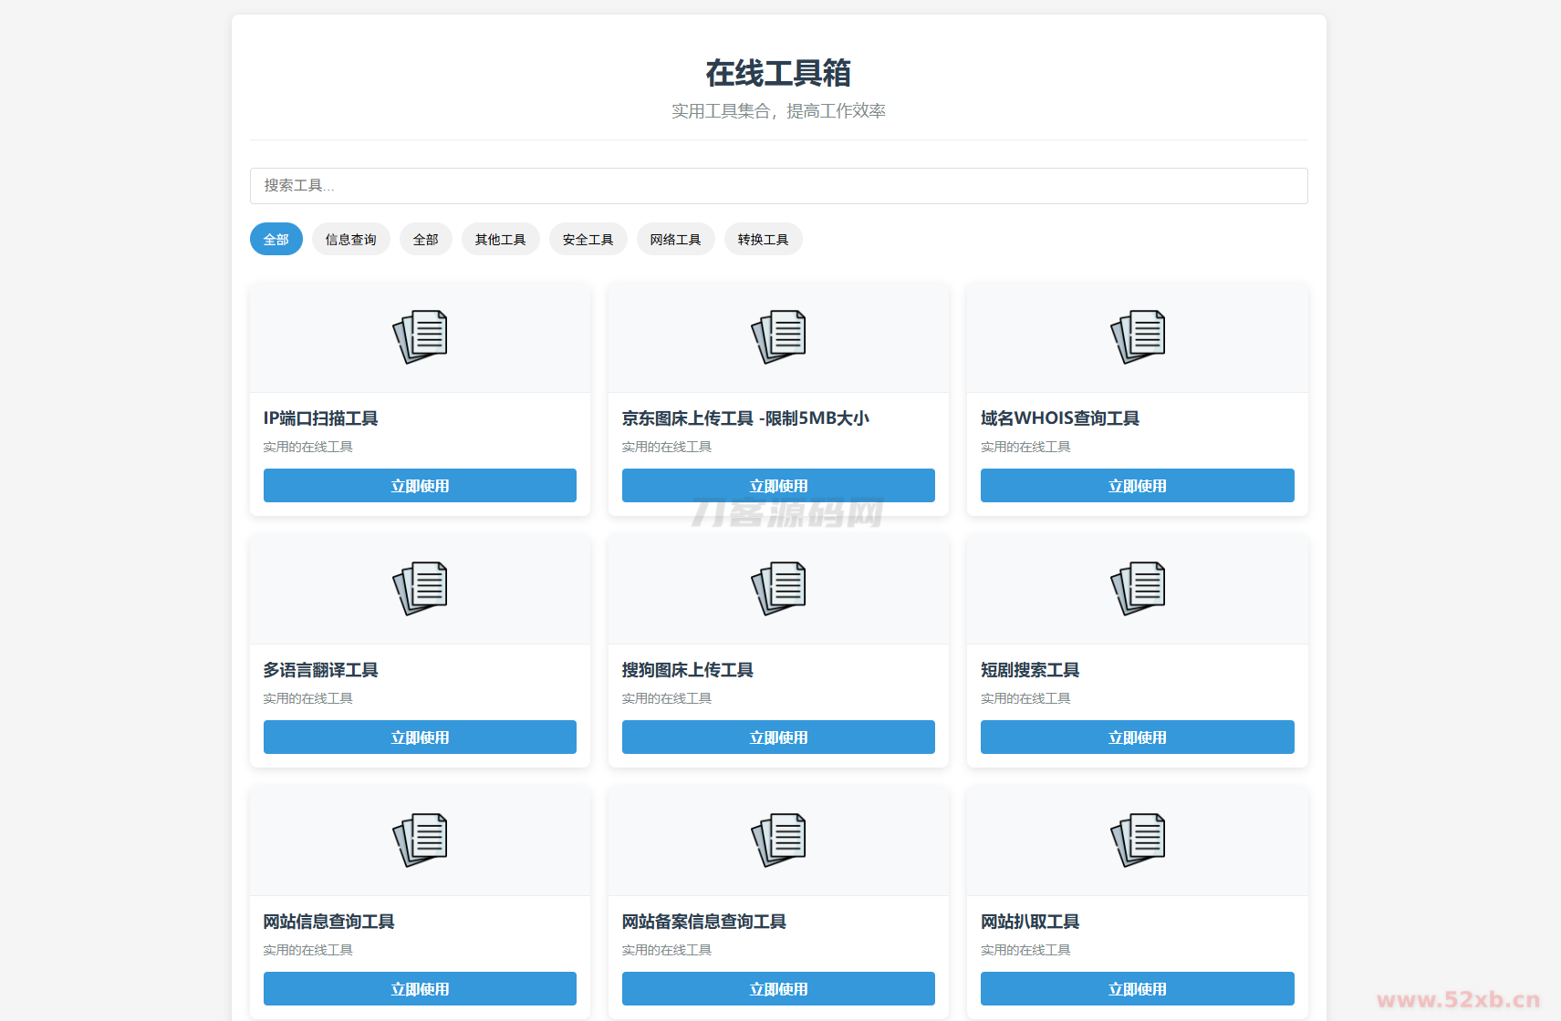The image size is (1561, 1021).
Task: Select the 安全工具 filter tab
Action: coord(588,239)
